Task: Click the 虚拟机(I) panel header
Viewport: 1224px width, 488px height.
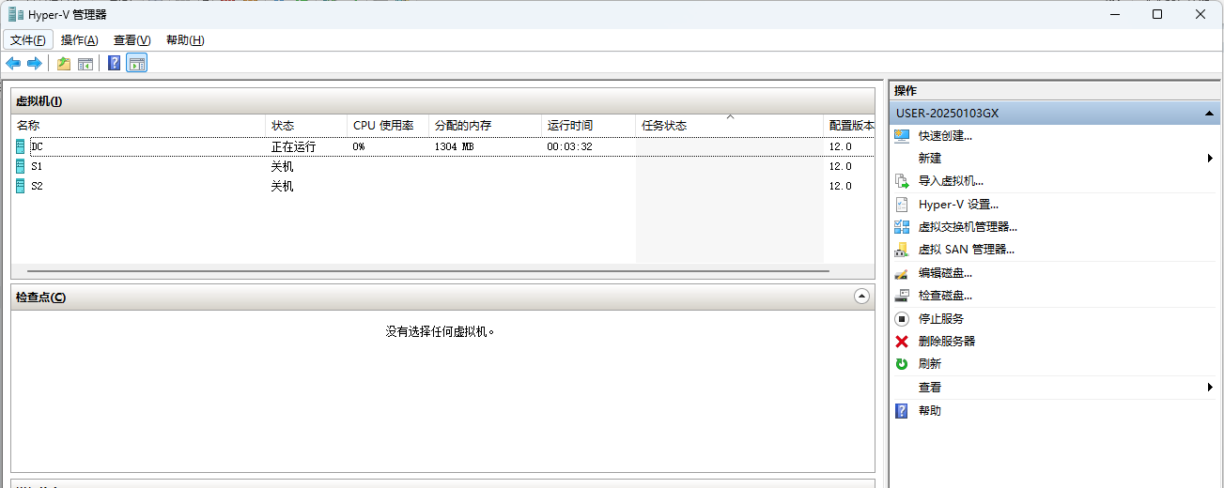Action: point(442,100)
